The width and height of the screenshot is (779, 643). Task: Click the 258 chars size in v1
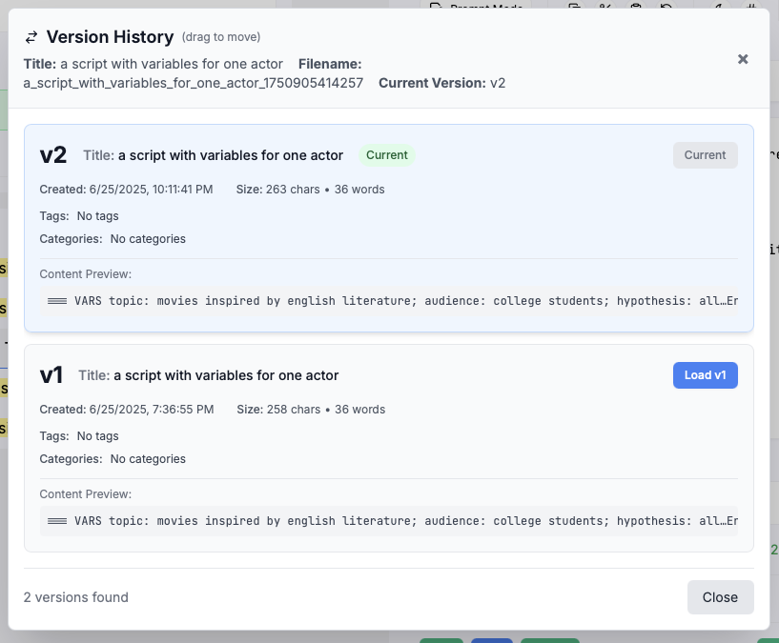coord(292,410)
